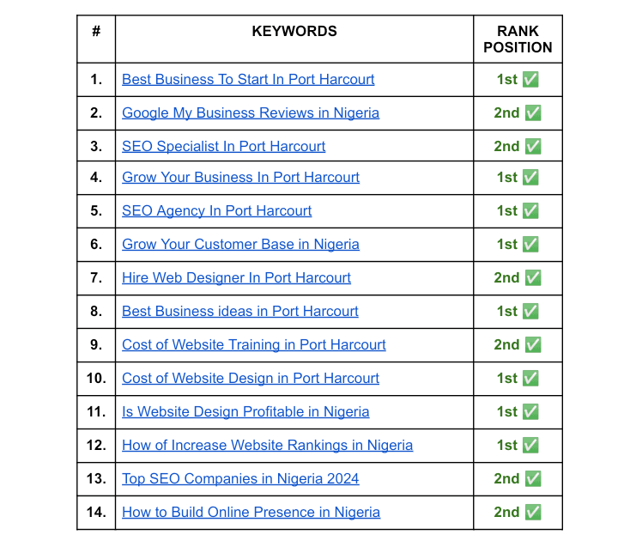Click the green checkmark icon in row 3
The width and height of the screenshot is (618, 541).
coord(533,147)
